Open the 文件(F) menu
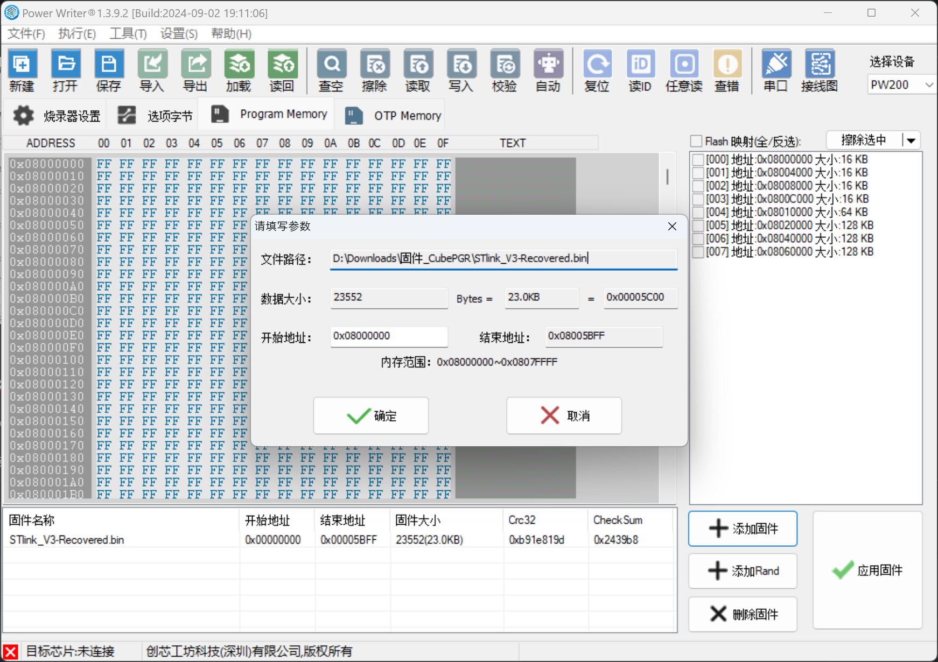Viewport: 938px width, 662px height. (26, 34)
